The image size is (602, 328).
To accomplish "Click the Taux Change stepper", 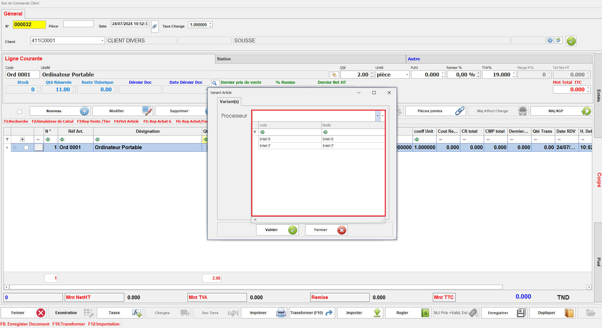I will [210, 25].
